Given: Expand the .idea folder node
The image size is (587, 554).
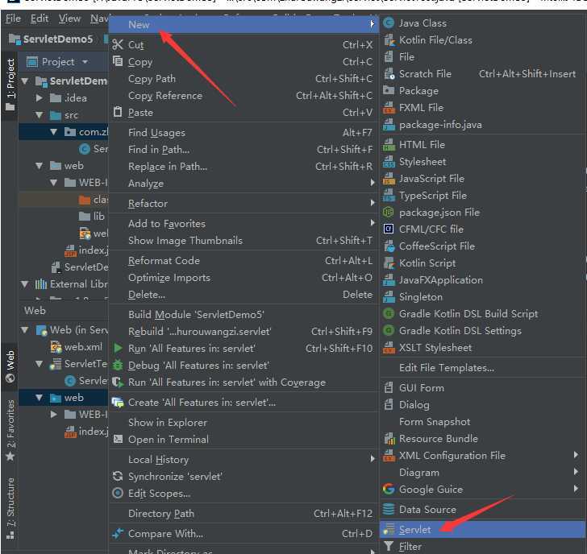Looking at the screenshot, I should pos(39,98).
